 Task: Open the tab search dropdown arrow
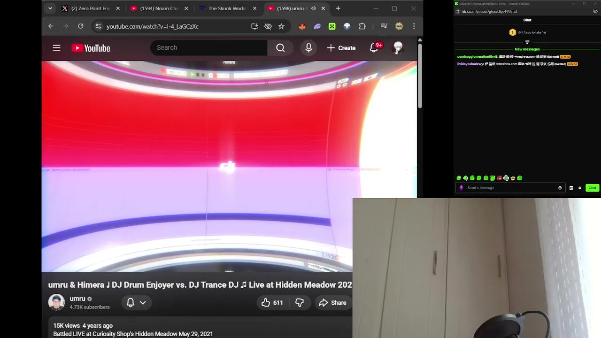point(50,8)
